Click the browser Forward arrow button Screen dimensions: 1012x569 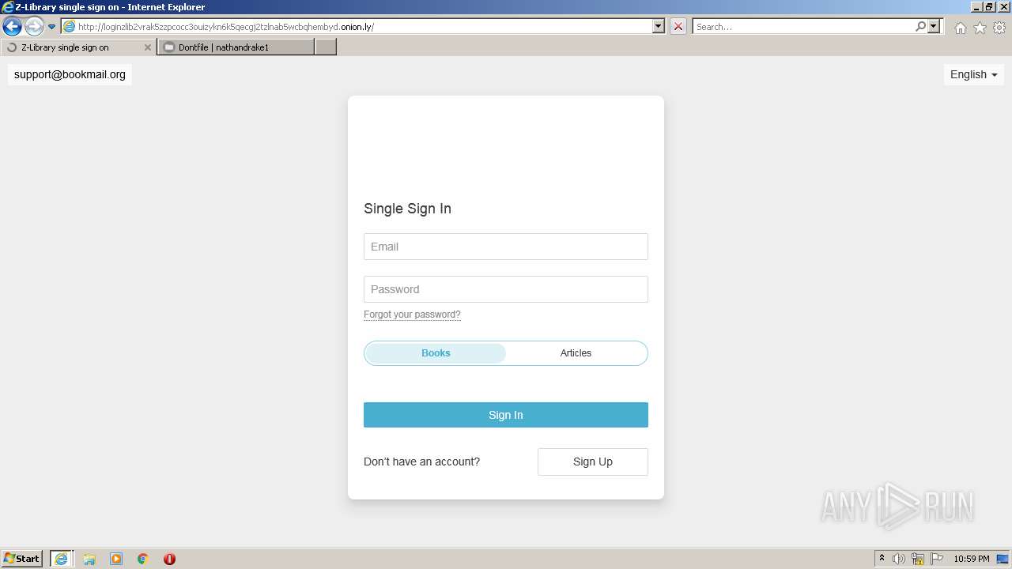(x=34, y=27)
